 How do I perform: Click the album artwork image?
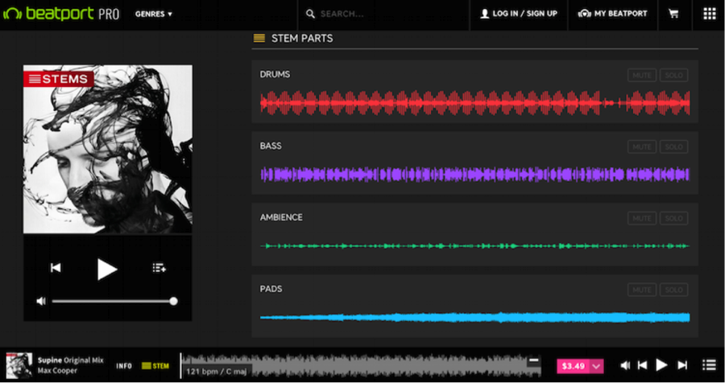108,149
